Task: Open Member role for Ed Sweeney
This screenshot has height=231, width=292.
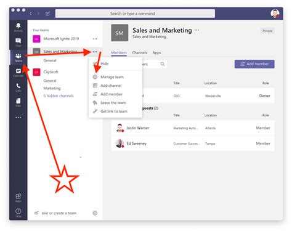Action: tap(263, 144)
